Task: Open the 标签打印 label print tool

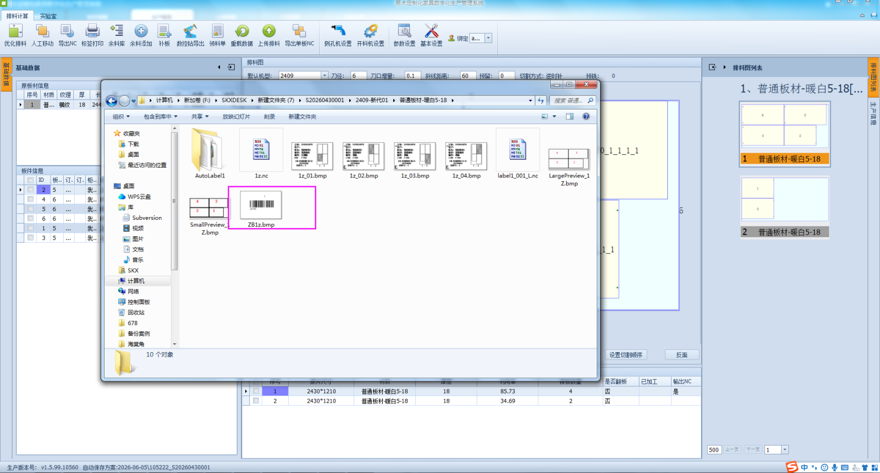Action: point(92,36)
